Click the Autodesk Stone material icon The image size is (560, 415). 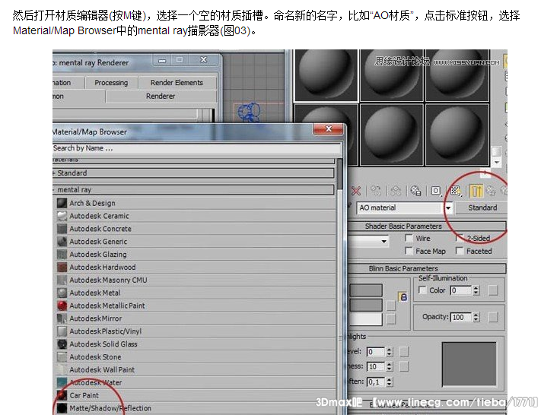coord(62,357)
